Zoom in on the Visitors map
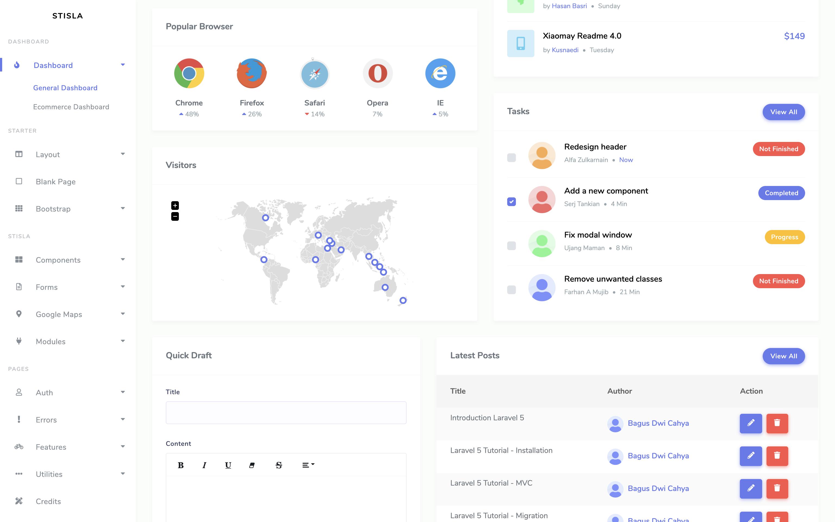This screenshot has height=522, width=835. point(175,206)
